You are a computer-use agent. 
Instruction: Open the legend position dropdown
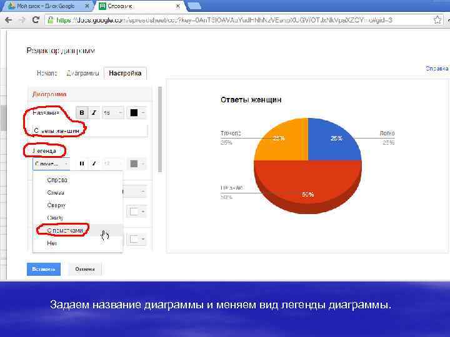click(51, 164)
